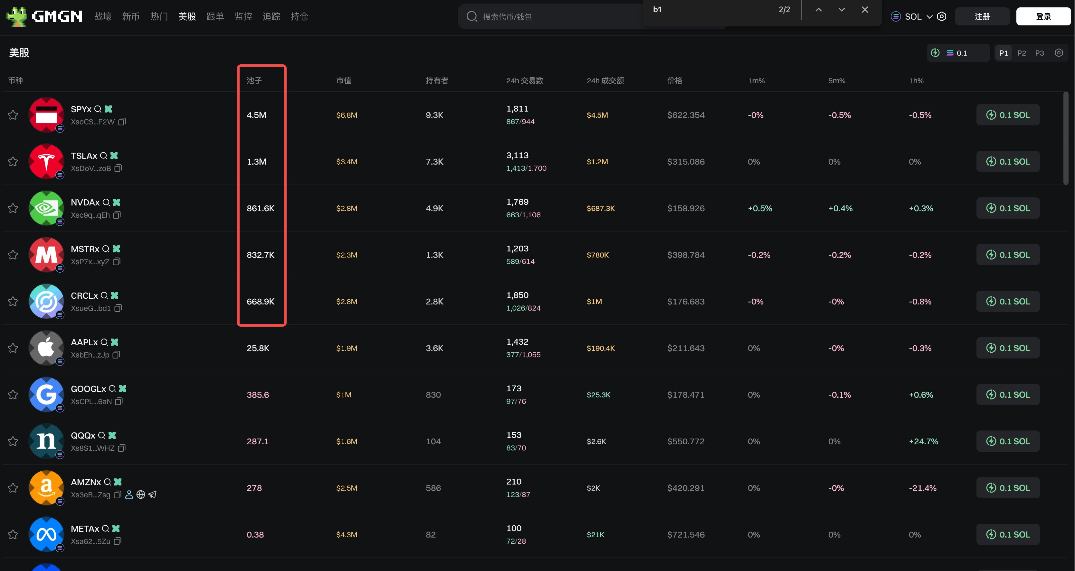Toggle the favorite star for GOOGLx

(13, 394)
